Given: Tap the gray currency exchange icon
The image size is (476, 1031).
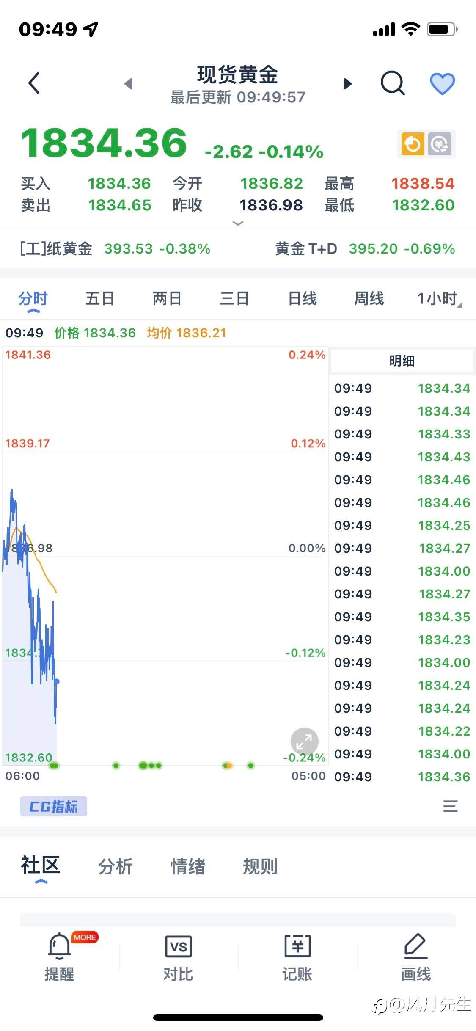Looking at the screenshot, I should point(440,144).
